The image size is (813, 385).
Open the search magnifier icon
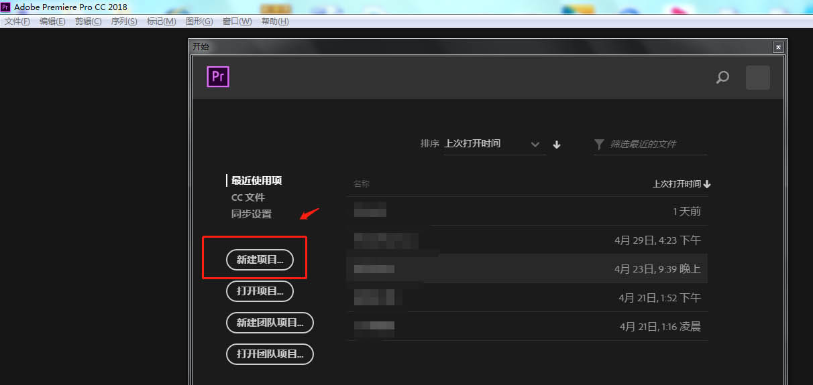tap(722, 78)
